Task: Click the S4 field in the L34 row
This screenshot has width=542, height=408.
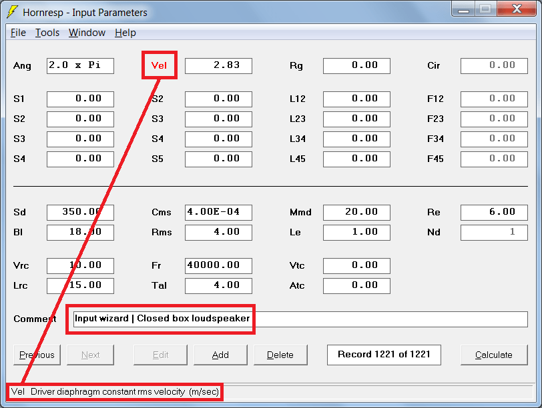Action: (x=218, y=139)
